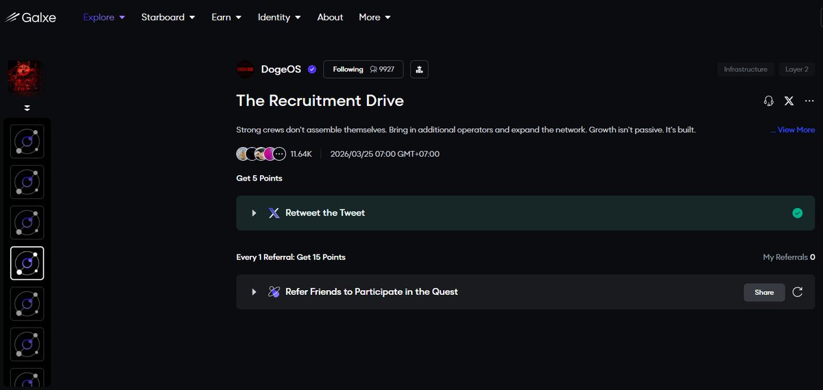
Task: Click the 11.64K participants count
Action: click(x=301, y=154)
